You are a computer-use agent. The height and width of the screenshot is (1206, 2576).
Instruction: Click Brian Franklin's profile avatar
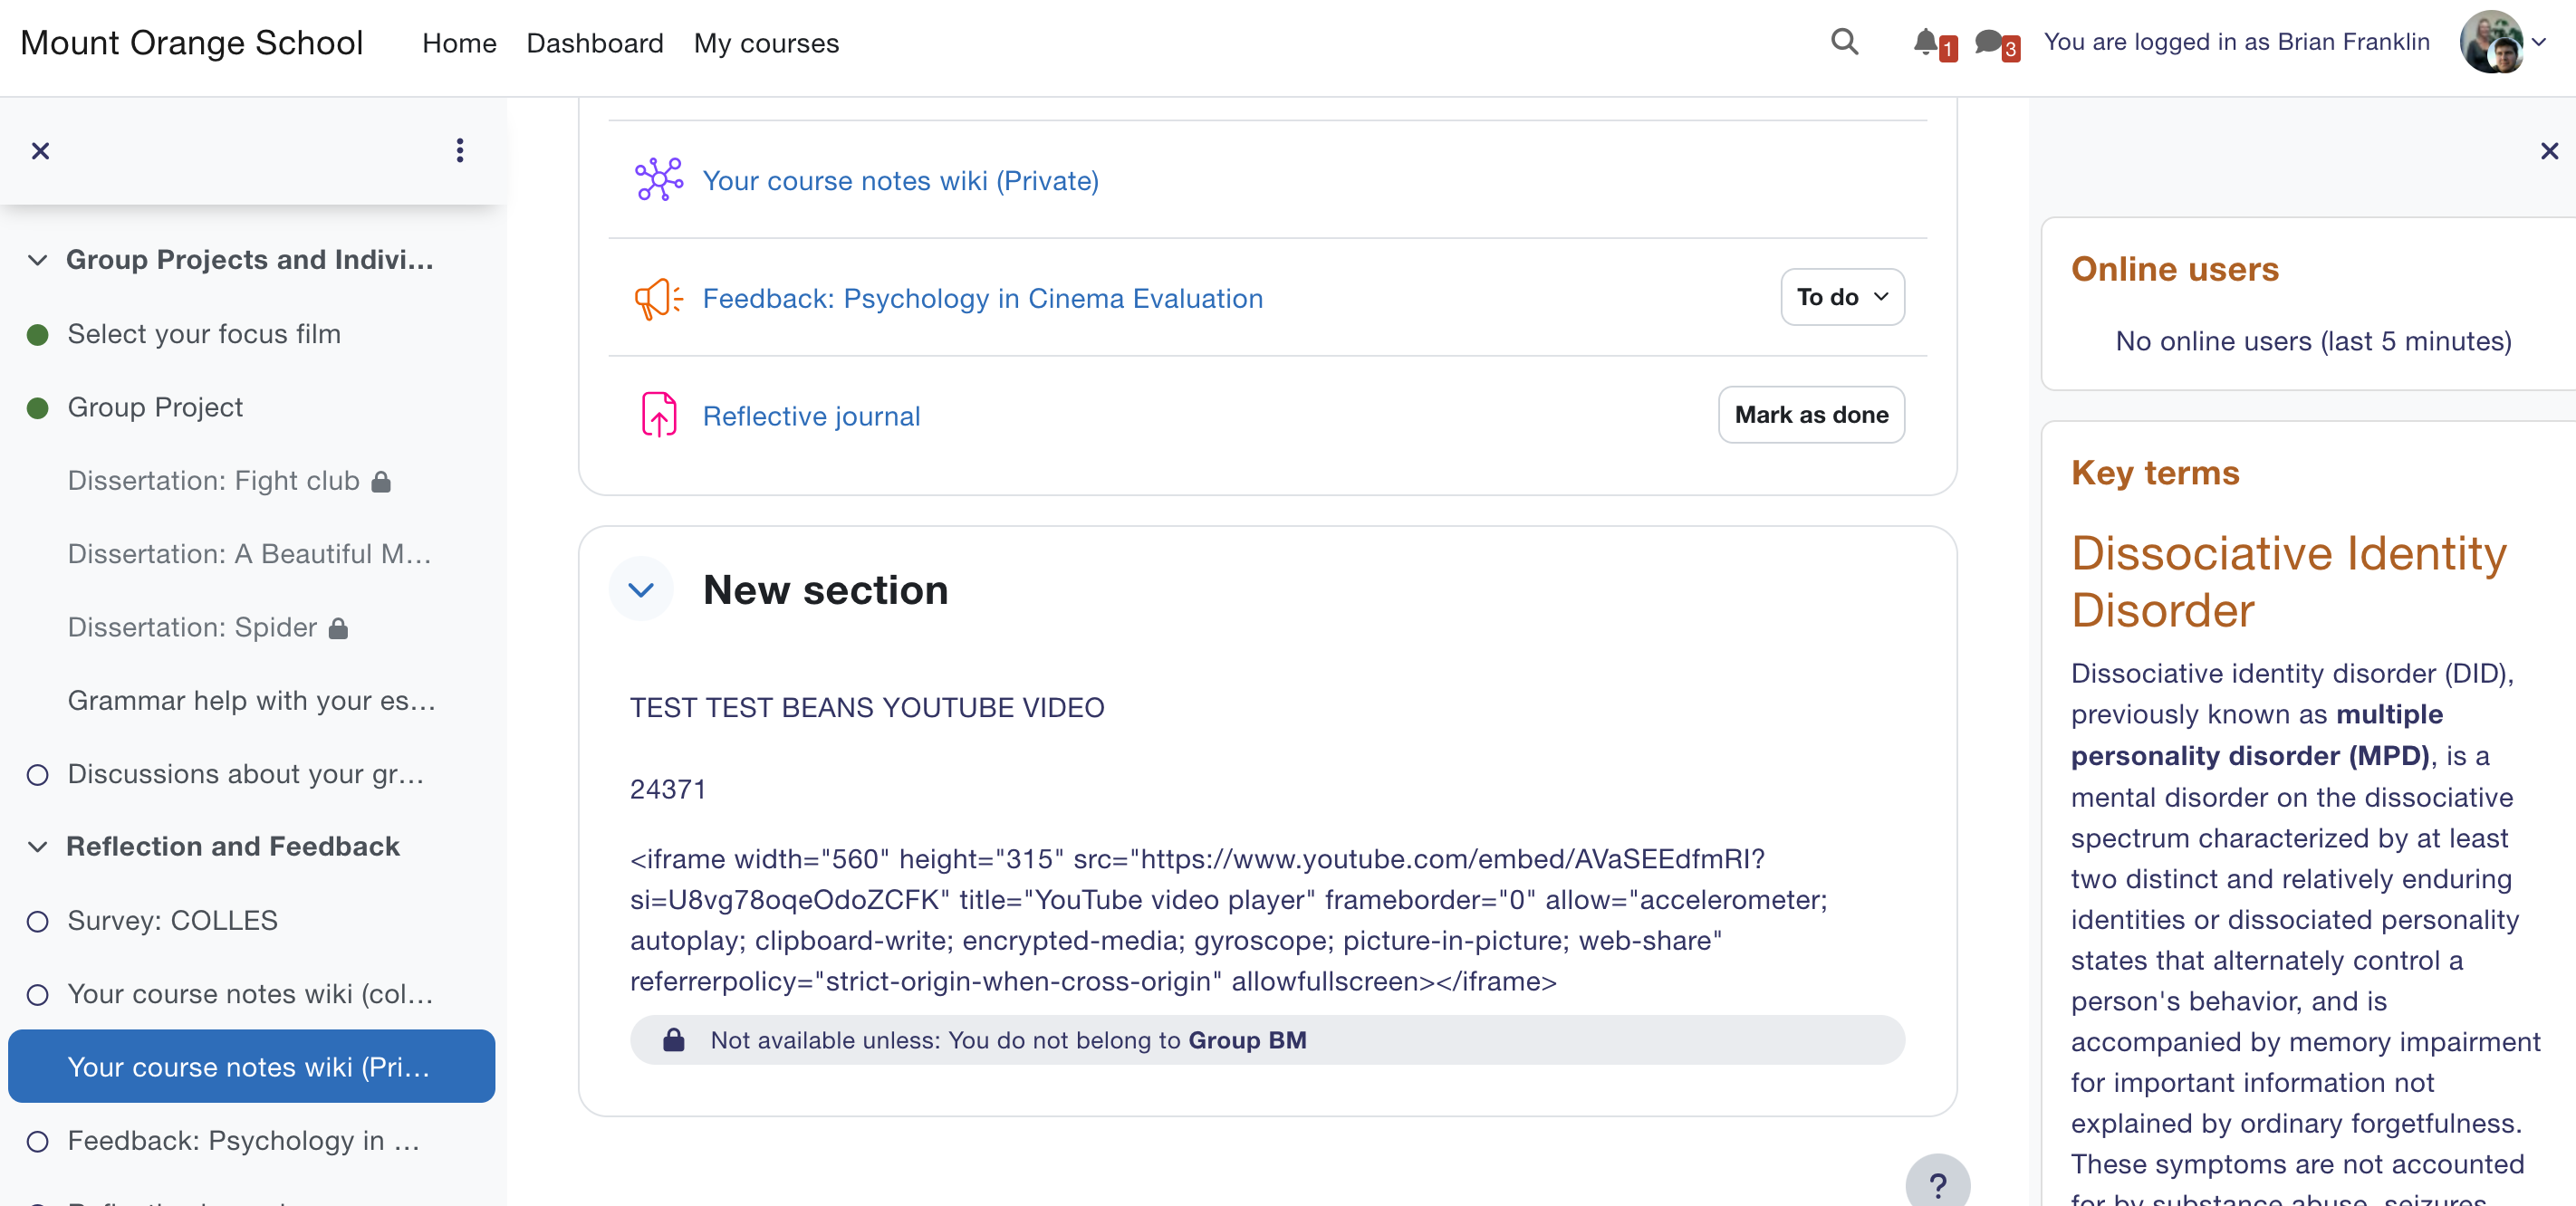pos(2491,42)
